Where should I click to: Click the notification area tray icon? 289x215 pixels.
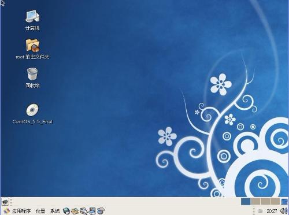click(260, 211)
